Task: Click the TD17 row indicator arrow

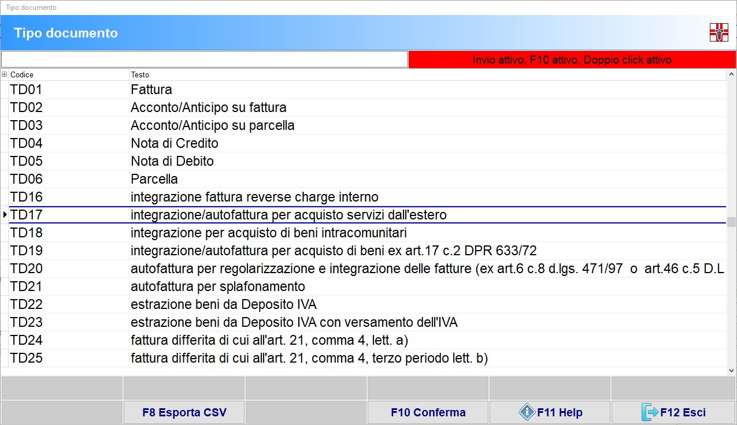Action: [5, 215]
